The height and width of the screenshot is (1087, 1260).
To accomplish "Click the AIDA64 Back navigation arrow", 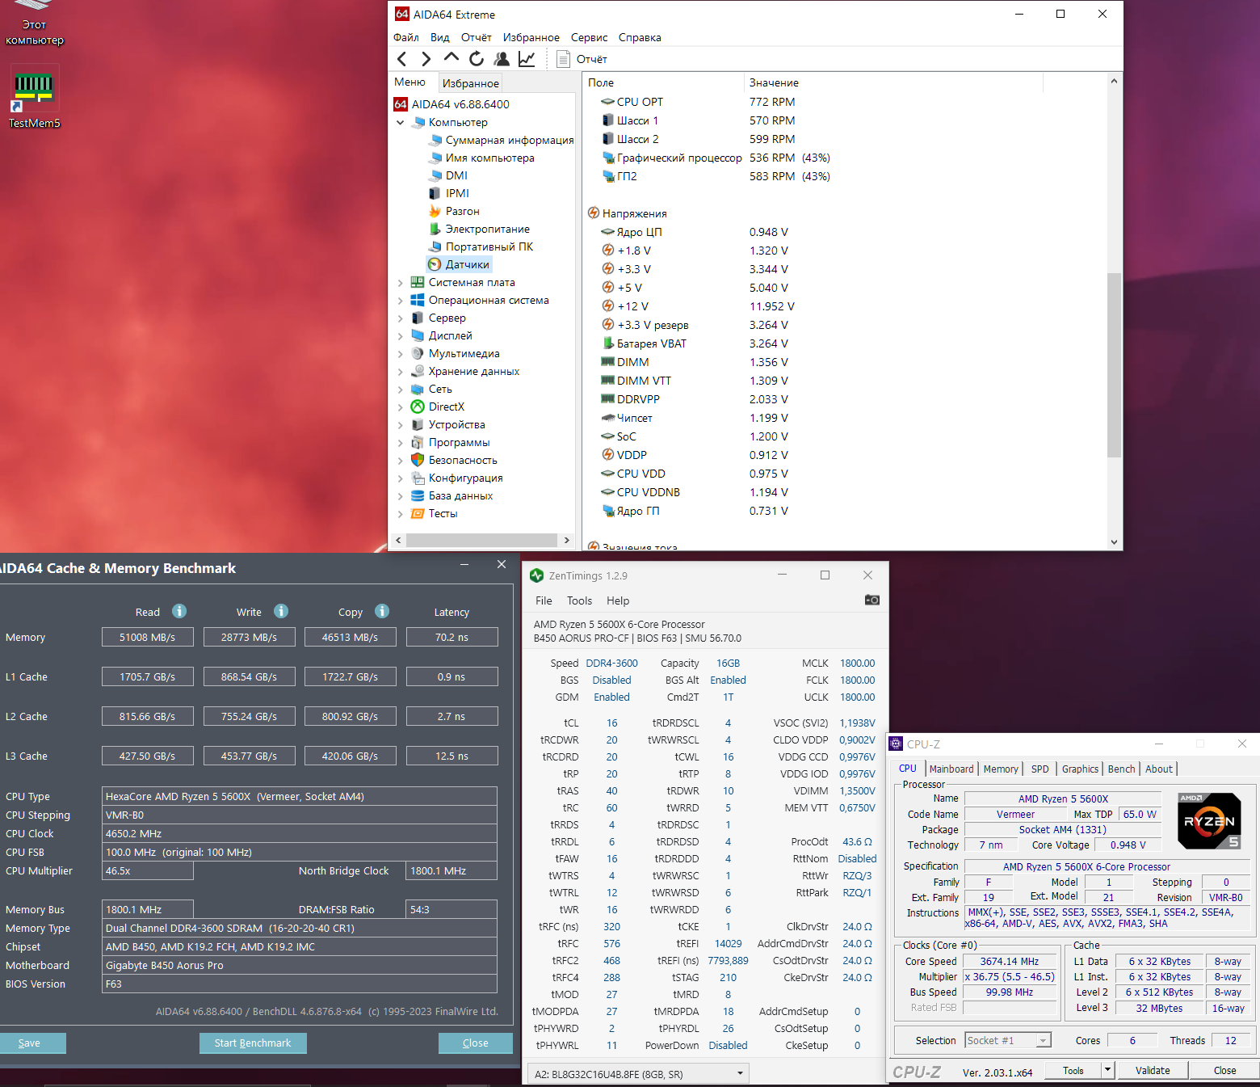I will tap(402, 59).
